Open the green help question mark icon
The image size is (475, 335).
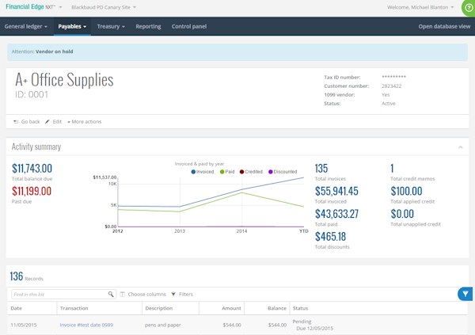469,8
